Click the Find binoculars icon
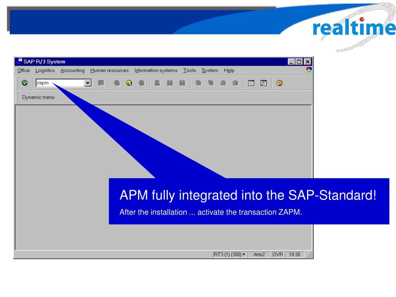Viewport: 396px width, 297px height. [170, 83]
